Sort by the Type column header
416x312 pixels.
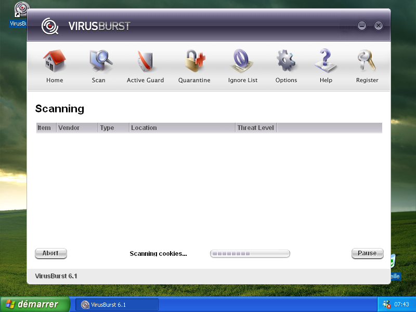pyautogui.click(x=114, y=127)
